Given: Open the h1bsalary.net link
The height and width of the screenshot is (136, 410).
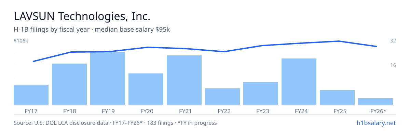Looking at the screenshot, I should [x=376, y=123].
